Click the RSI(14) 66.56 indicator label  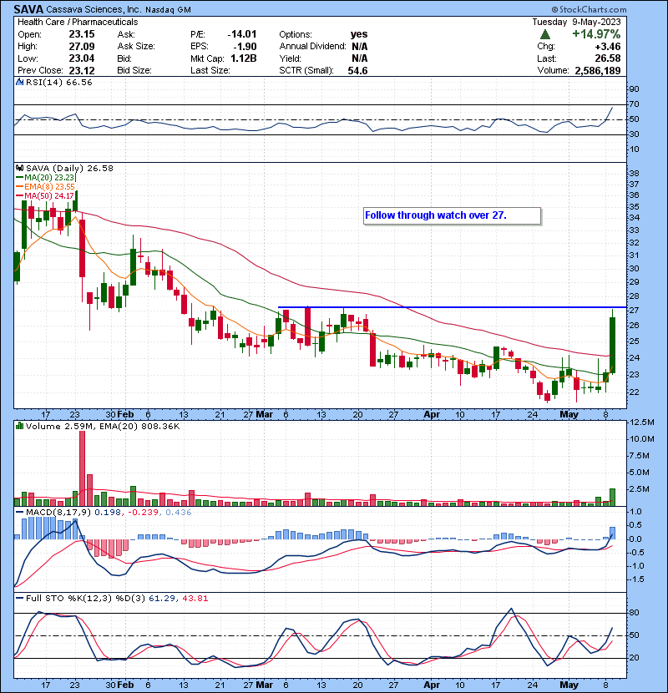(x=58, y=82)
